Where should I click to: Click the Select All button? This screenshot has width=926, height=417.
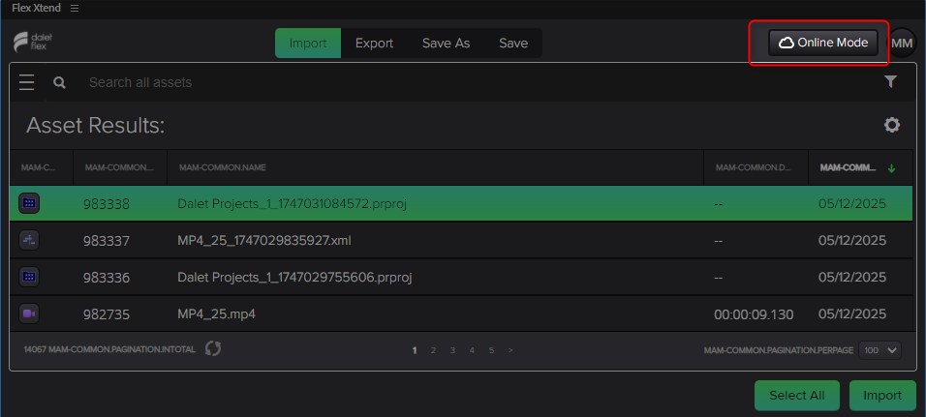[796, 395]
